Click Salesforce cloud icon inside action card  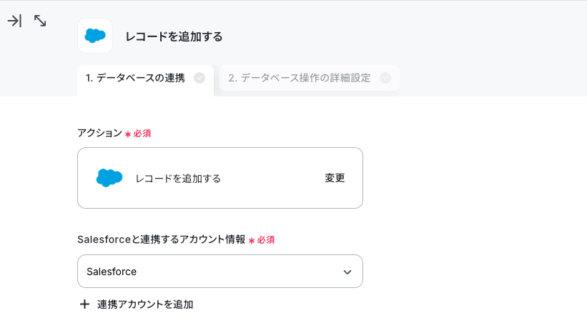point(109,178)
